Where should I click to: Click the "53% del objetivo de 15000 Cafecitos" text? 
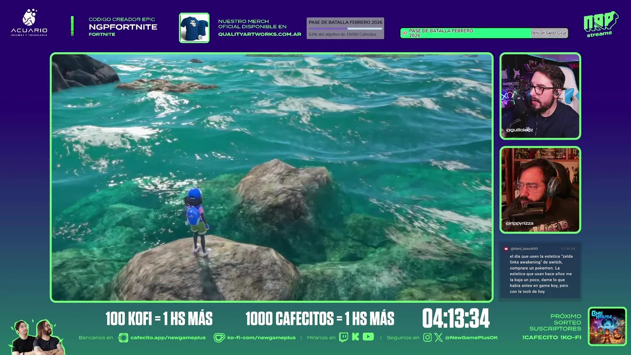(343, 35)
